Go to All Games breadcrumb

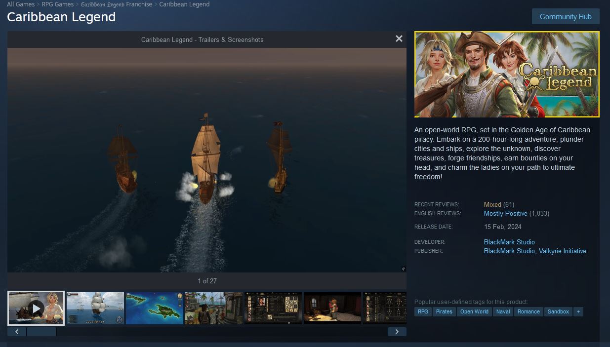point(21,4)
